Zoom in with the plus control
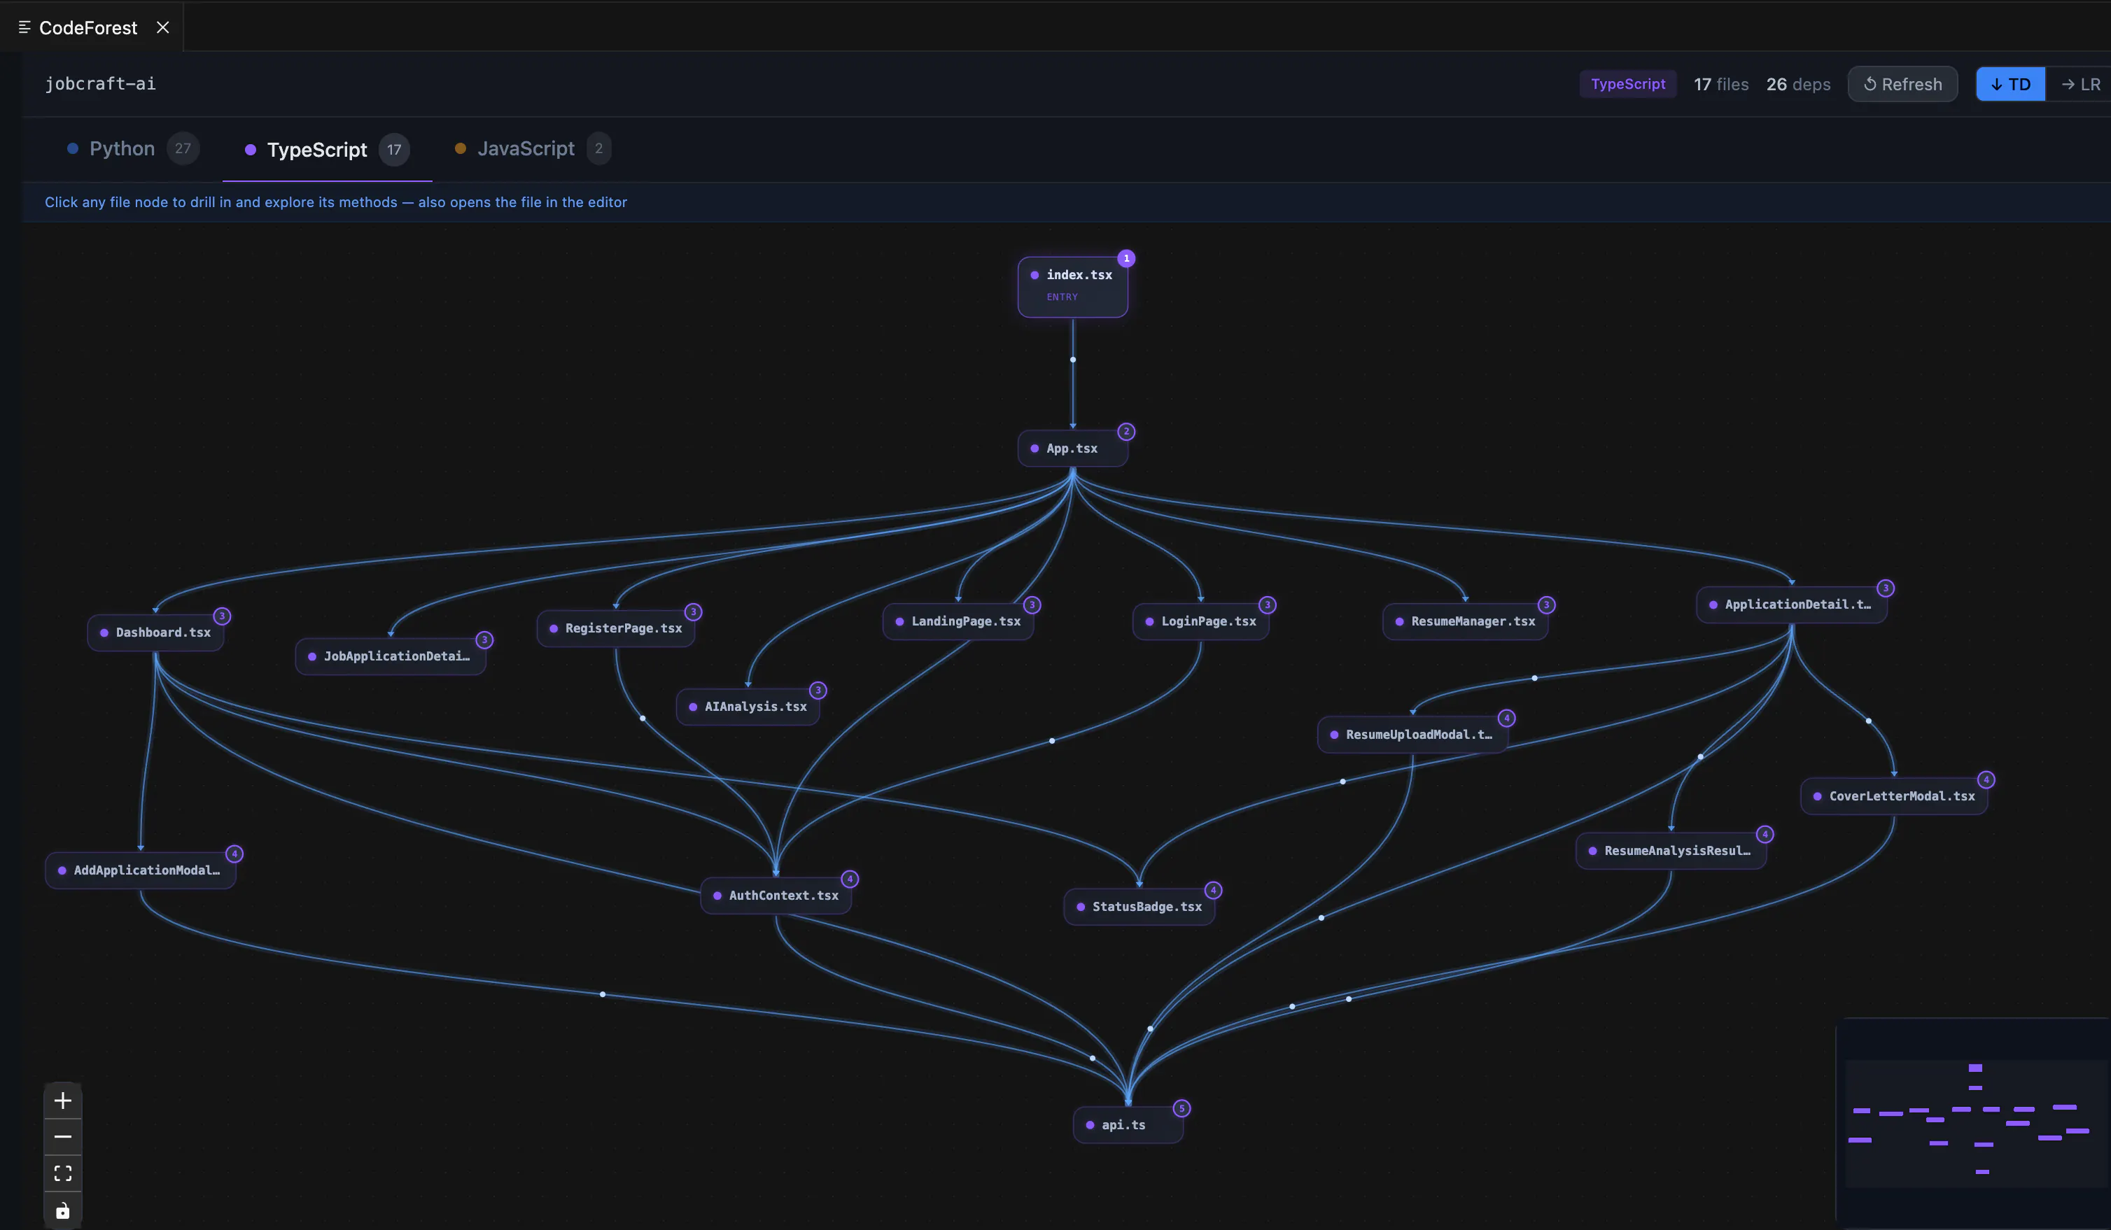Viewport: 2111px width, 1230px height. 63,1101
